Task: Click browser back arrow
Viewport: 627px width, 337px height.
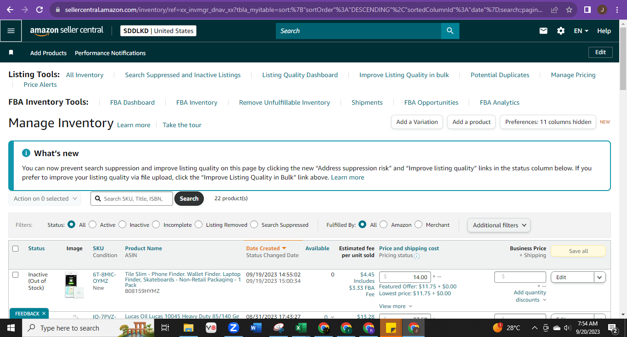Action: click(x=10, y=9)
